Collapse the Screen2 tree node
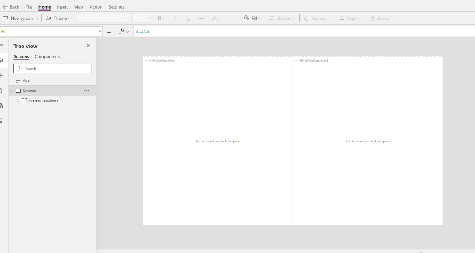 coord(12,91)
